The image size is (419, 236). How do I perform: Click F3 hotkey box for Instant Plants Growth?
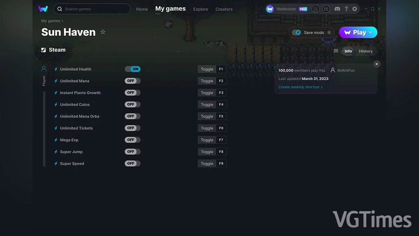(x=221, y=93)
